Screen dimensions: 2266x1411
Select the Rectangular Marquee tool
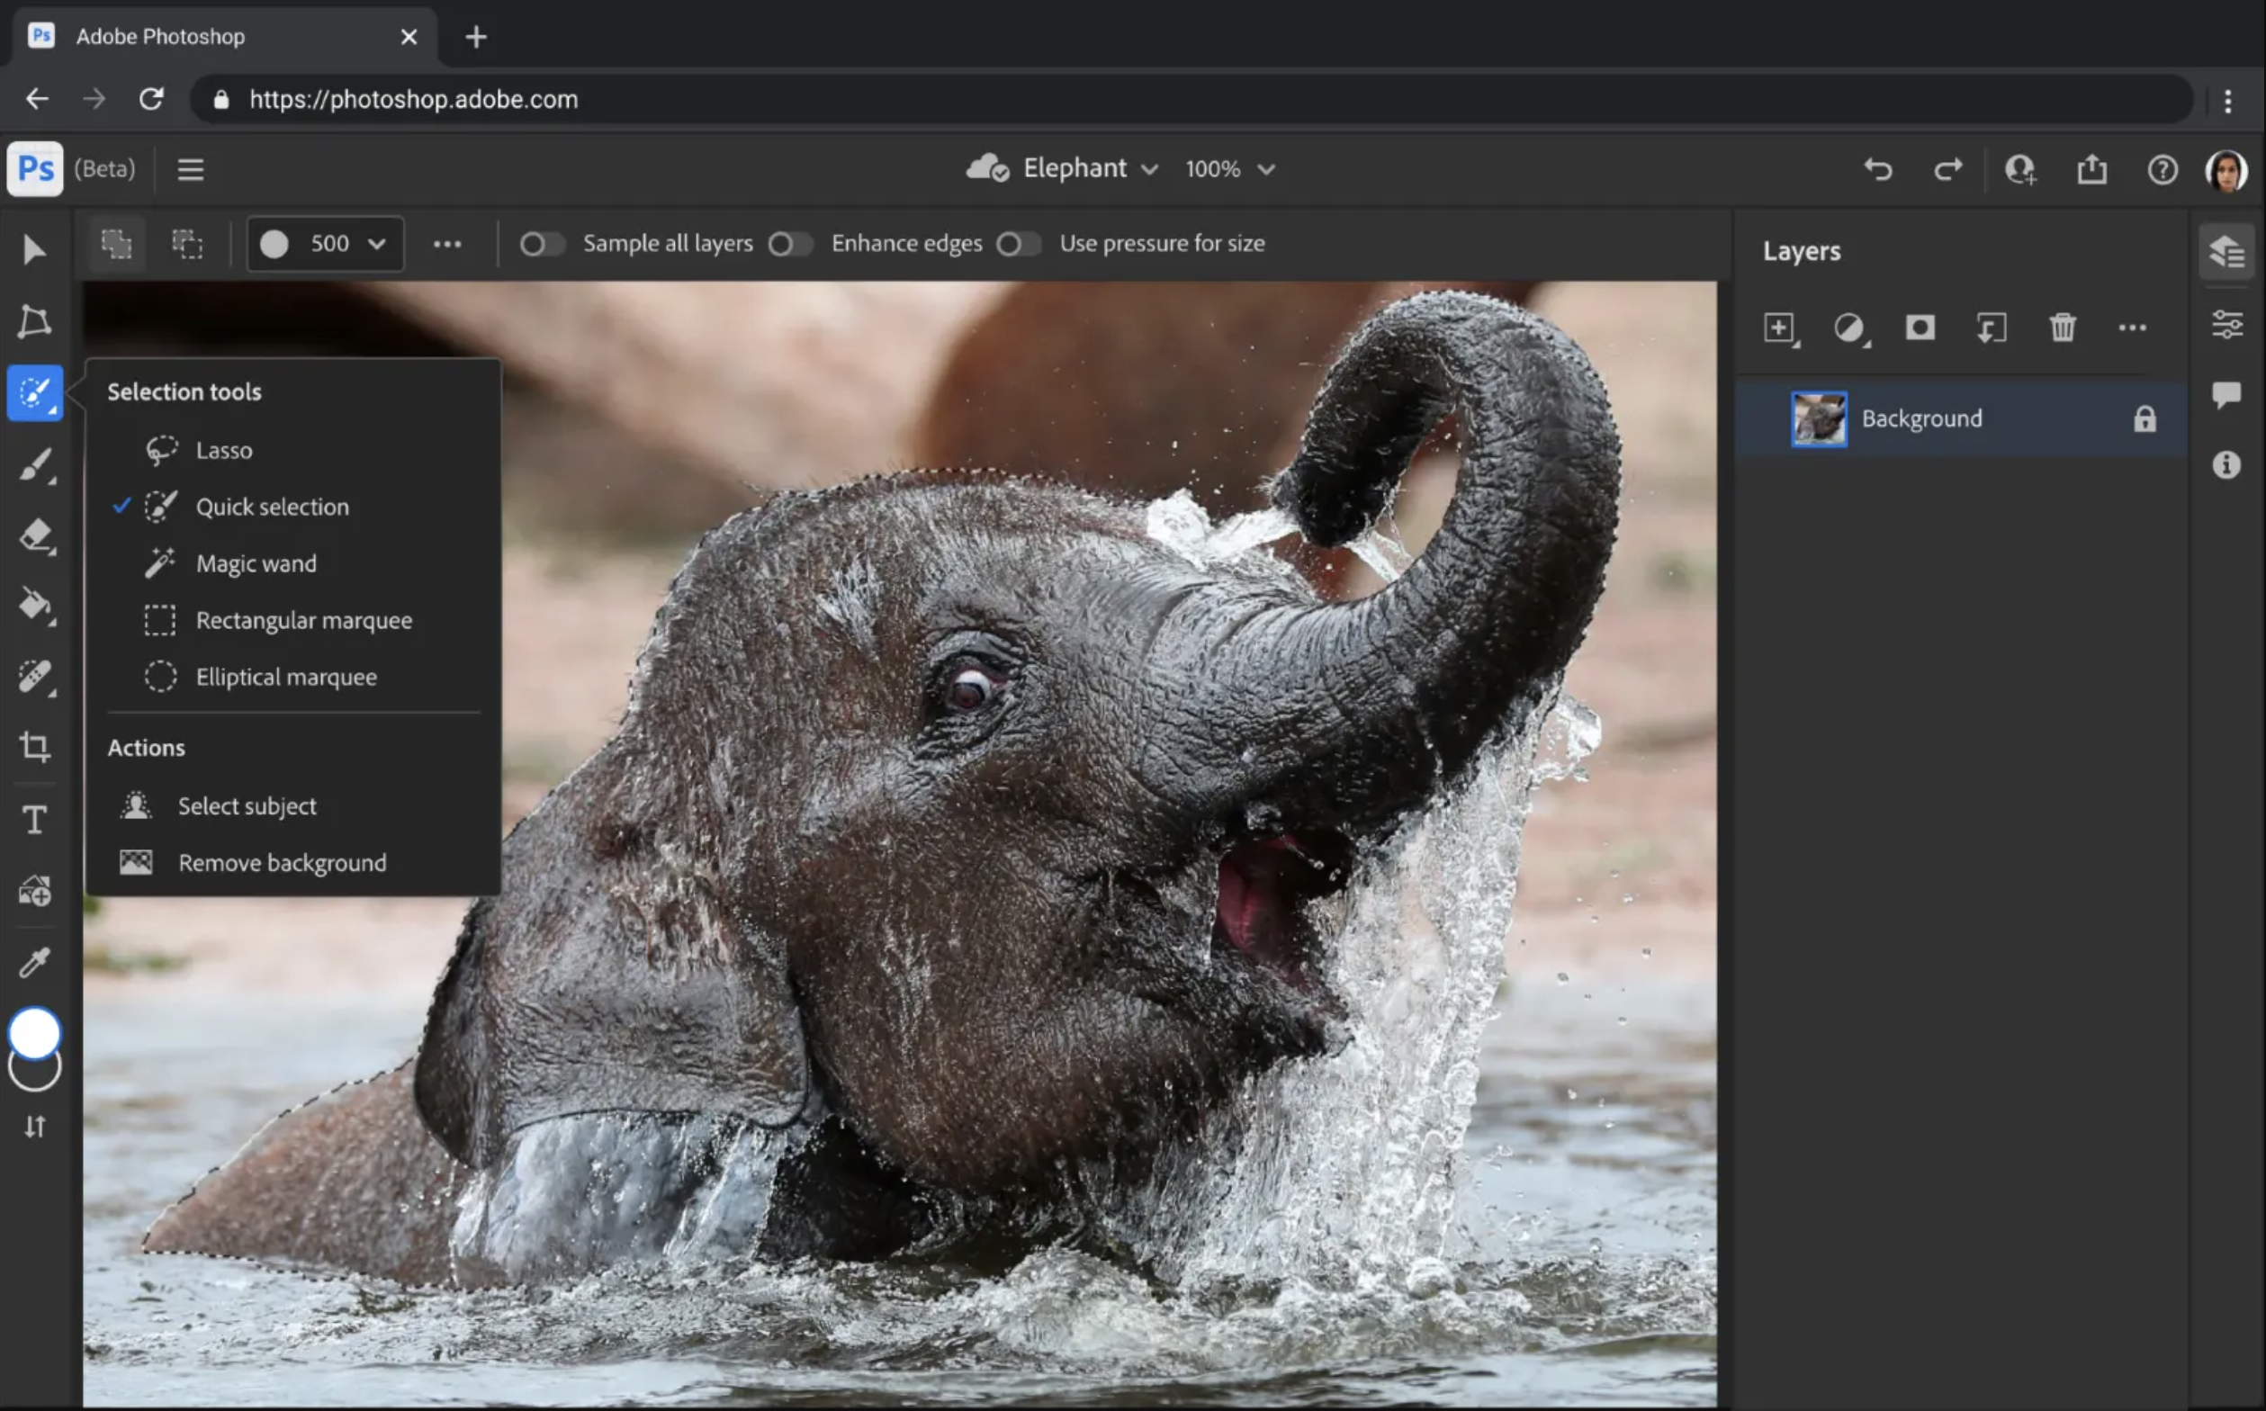pos(302,617)
